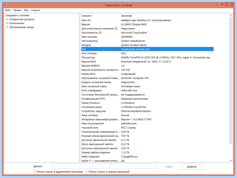Select the SKU системы row

pos(147,53)
